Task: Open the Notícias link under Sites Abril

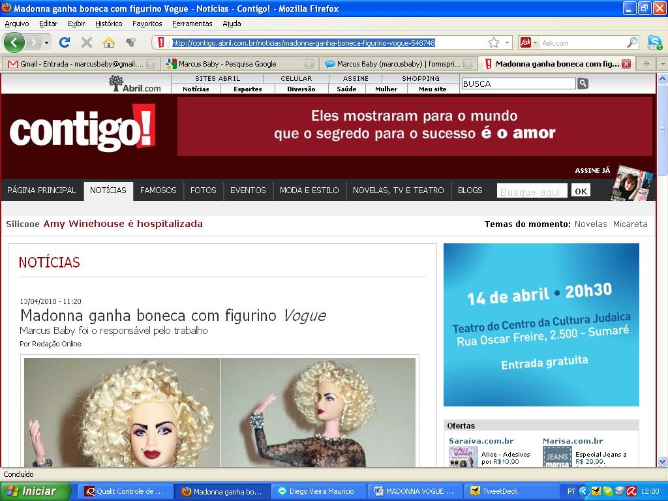Action: 196,89
